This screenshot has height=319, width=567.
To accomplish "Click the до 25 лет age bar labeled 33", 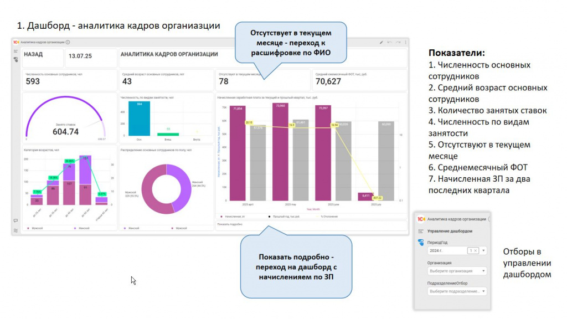I will point(37,200).
